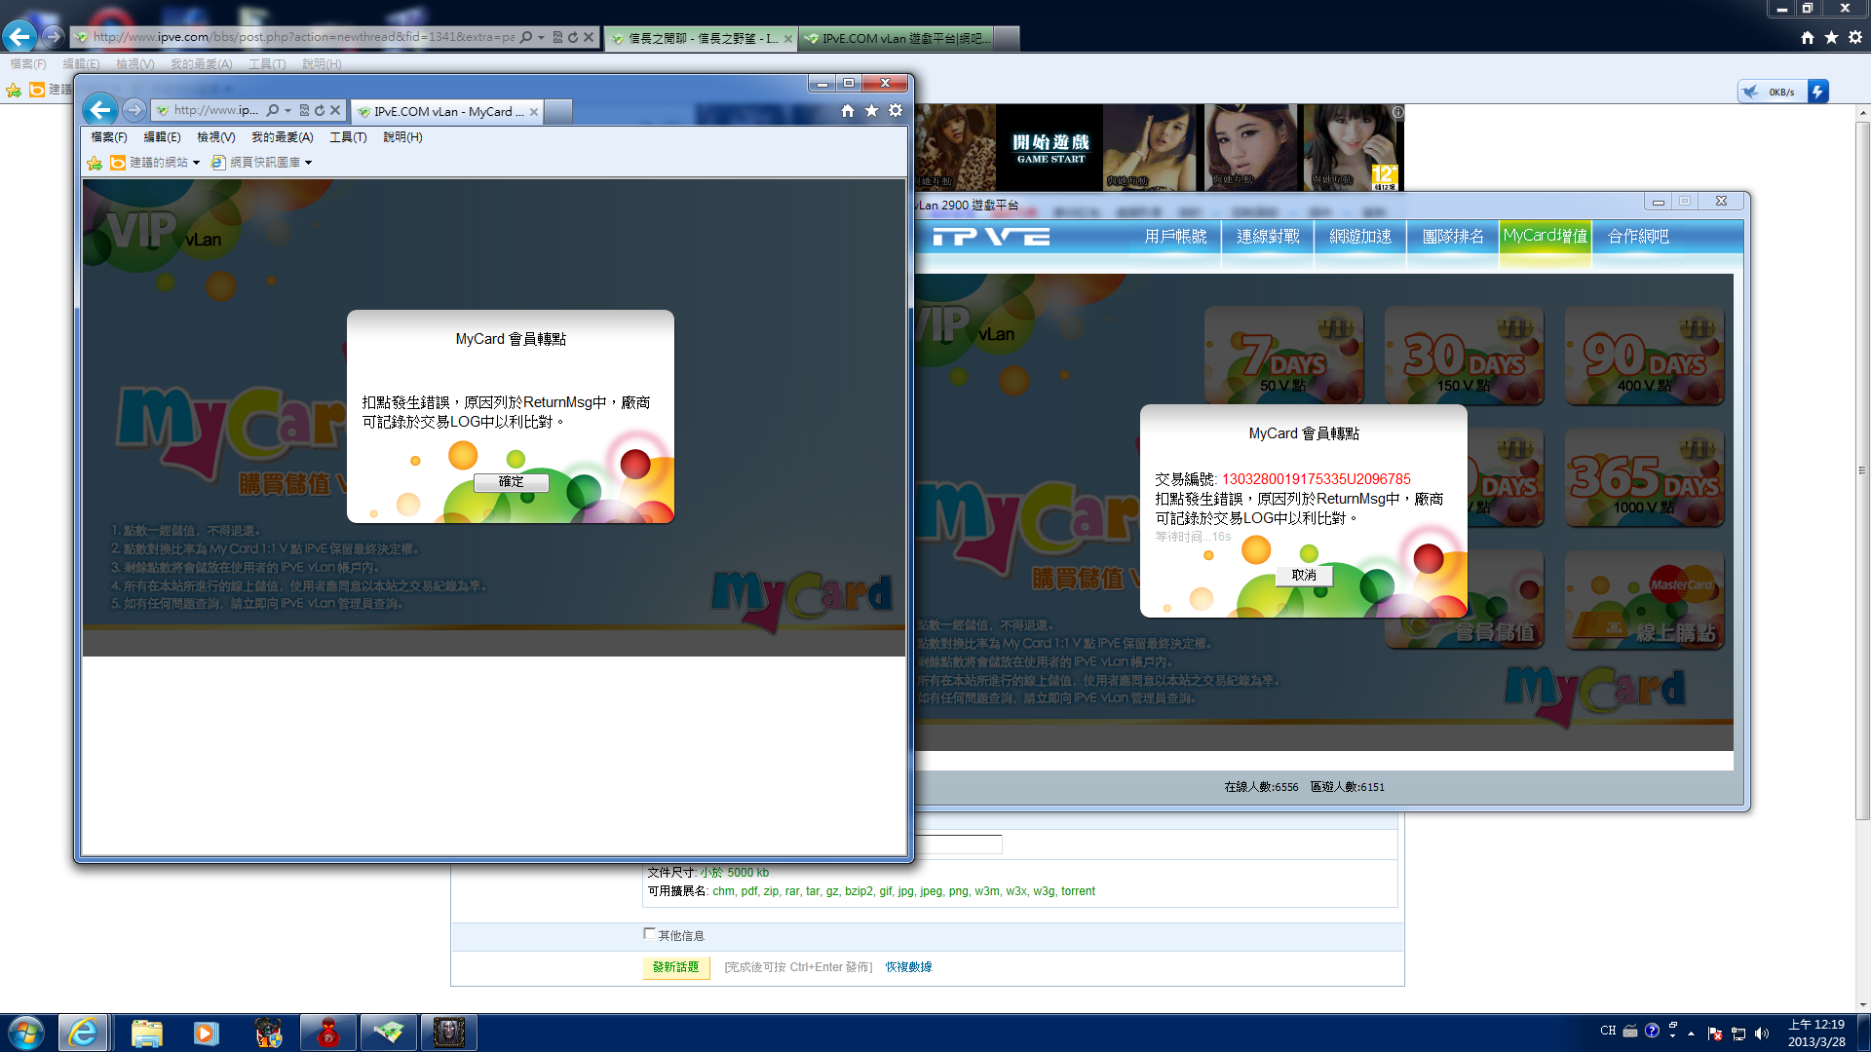Click the add to favorites bar star icon
Viewport: 1871px width, 1052px height.
(95, 163)
